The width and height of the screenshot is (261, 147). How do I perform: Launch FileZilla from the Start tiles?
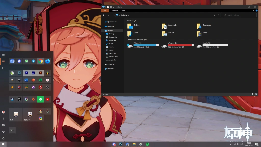pyautogui.click(x=41, y=87)
